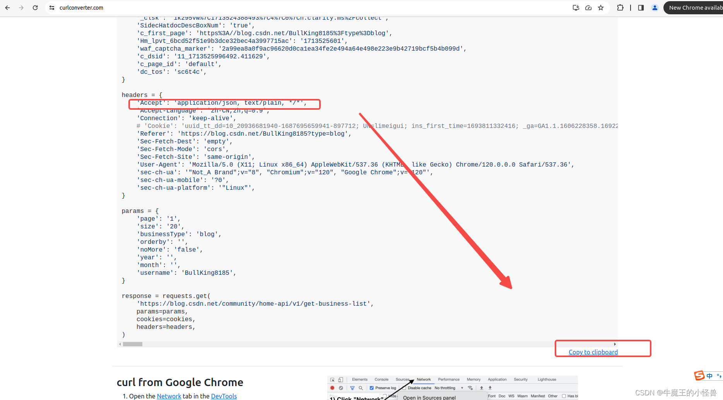Click the left arrow of the code scrollbar
Viewport: 723px width, 400px height.
coord(120,344)
